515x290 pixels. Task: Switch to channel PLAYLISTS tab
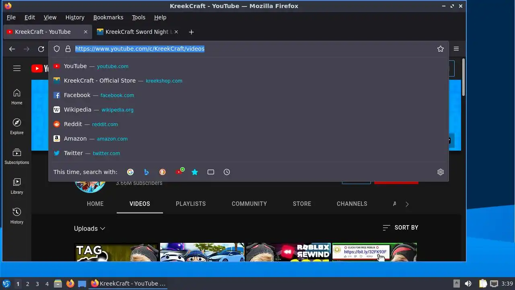click(191, 204)
